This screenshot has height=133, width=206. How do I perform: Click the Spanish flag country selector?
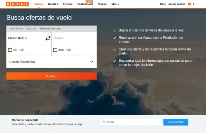click(x=189, y=4)
